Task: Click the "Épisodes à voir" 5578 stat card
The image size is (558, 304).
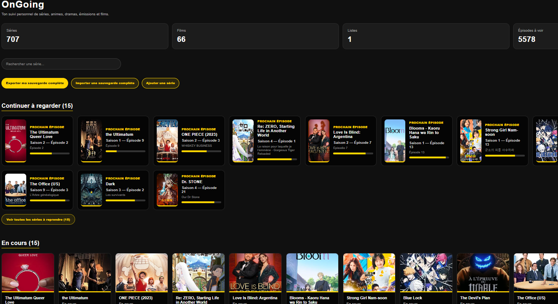Action: 535,36
